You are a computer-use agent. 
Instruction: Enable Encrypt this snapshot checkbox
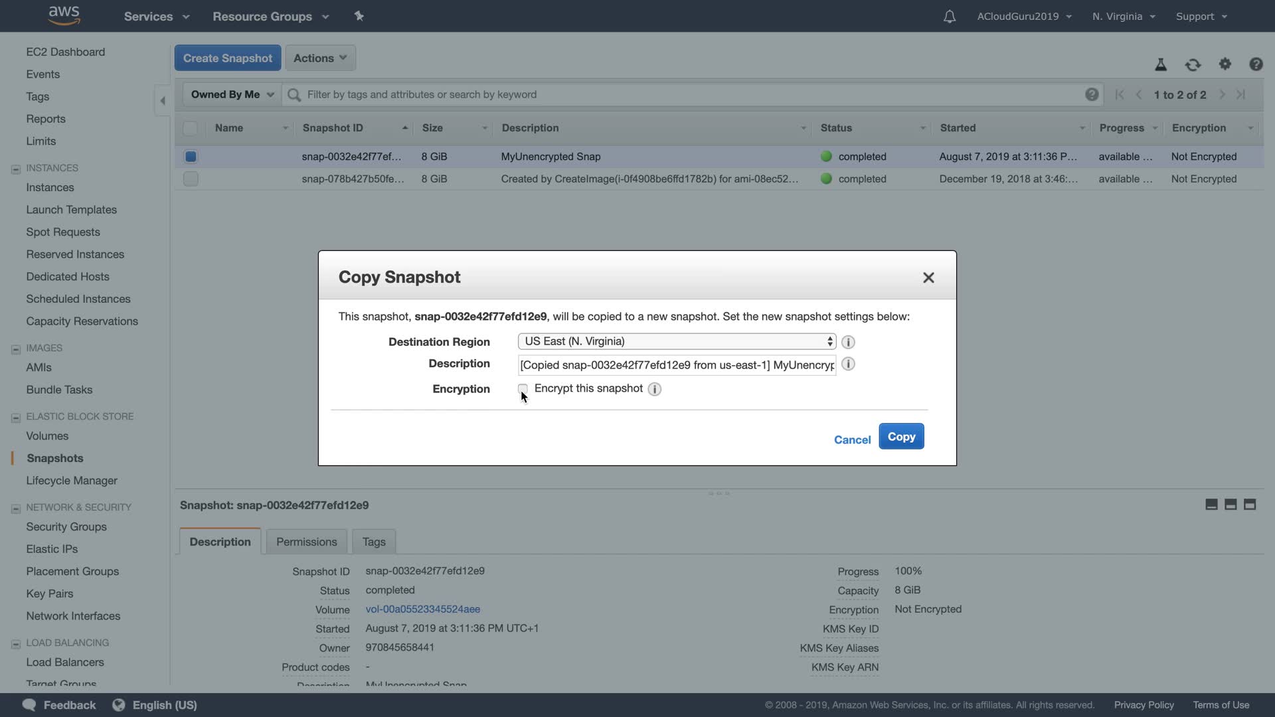coord(523,388)
